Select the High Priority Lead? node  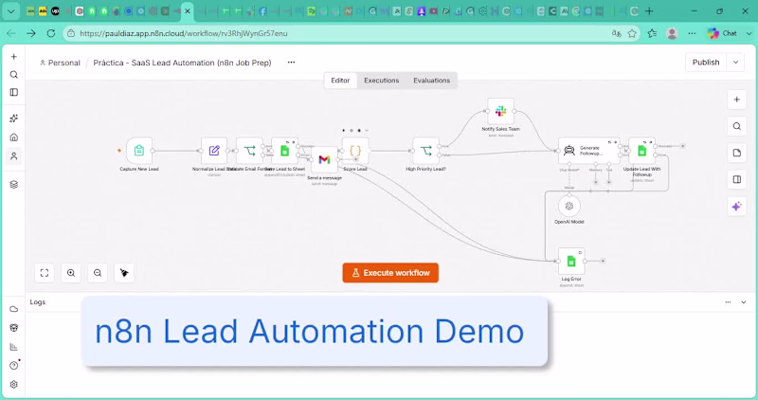coord(425,151)
